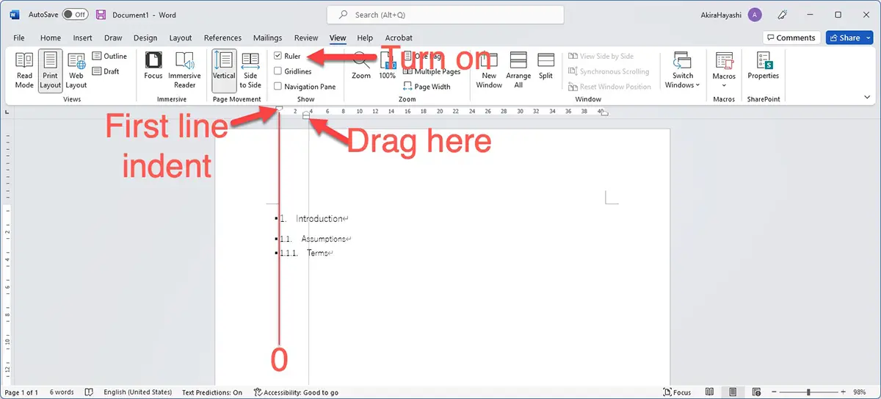Image resolution: width=881 pixels, height=399 pixels.
Task: Select Side to Side page movement
Action: click(x=250, y=71)
